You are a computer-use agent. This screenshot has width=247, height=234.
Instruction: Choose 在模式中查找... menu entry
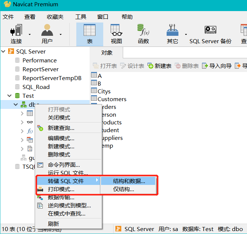coord(67,214)
